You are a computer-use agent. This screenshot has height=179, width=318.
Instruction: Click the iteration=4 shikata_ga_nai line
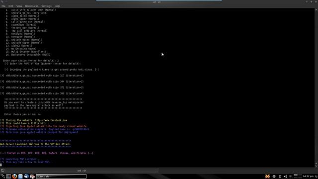click(42, 93)
